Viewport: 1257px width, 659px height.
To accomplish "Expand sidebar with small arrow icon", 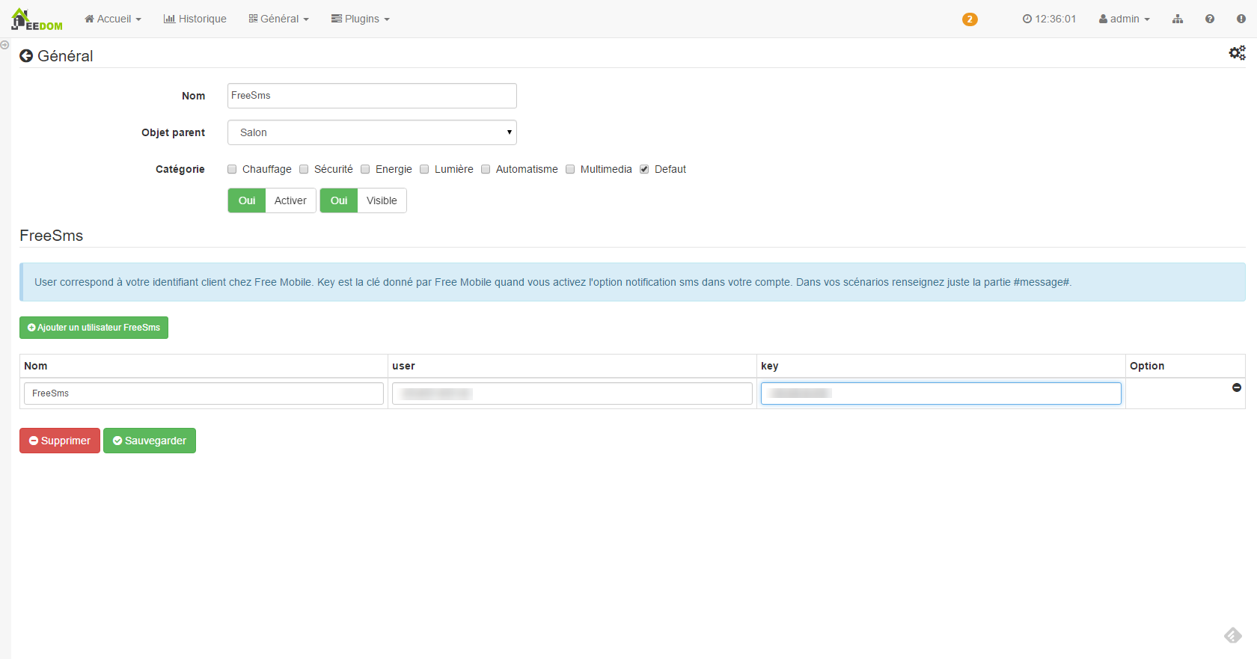I will (4, 45).
